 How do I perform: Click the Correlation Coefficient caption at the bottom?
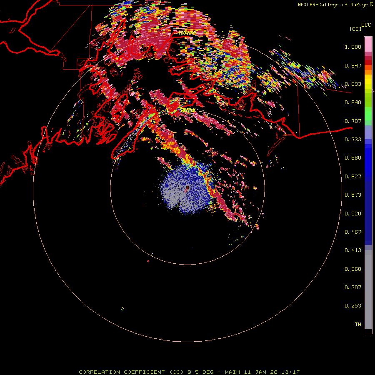tap(189, 372)
